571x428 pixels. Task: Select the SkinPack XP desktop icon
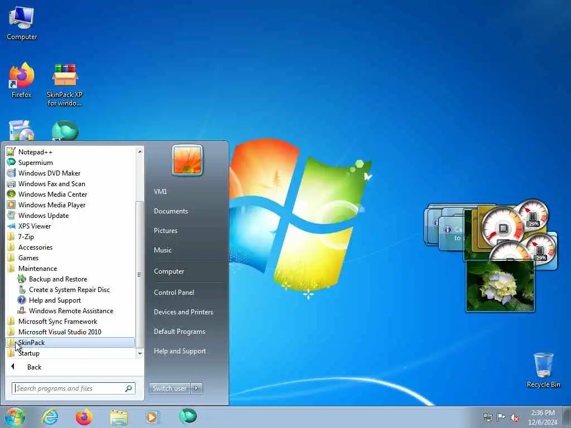tap(65, 85)
